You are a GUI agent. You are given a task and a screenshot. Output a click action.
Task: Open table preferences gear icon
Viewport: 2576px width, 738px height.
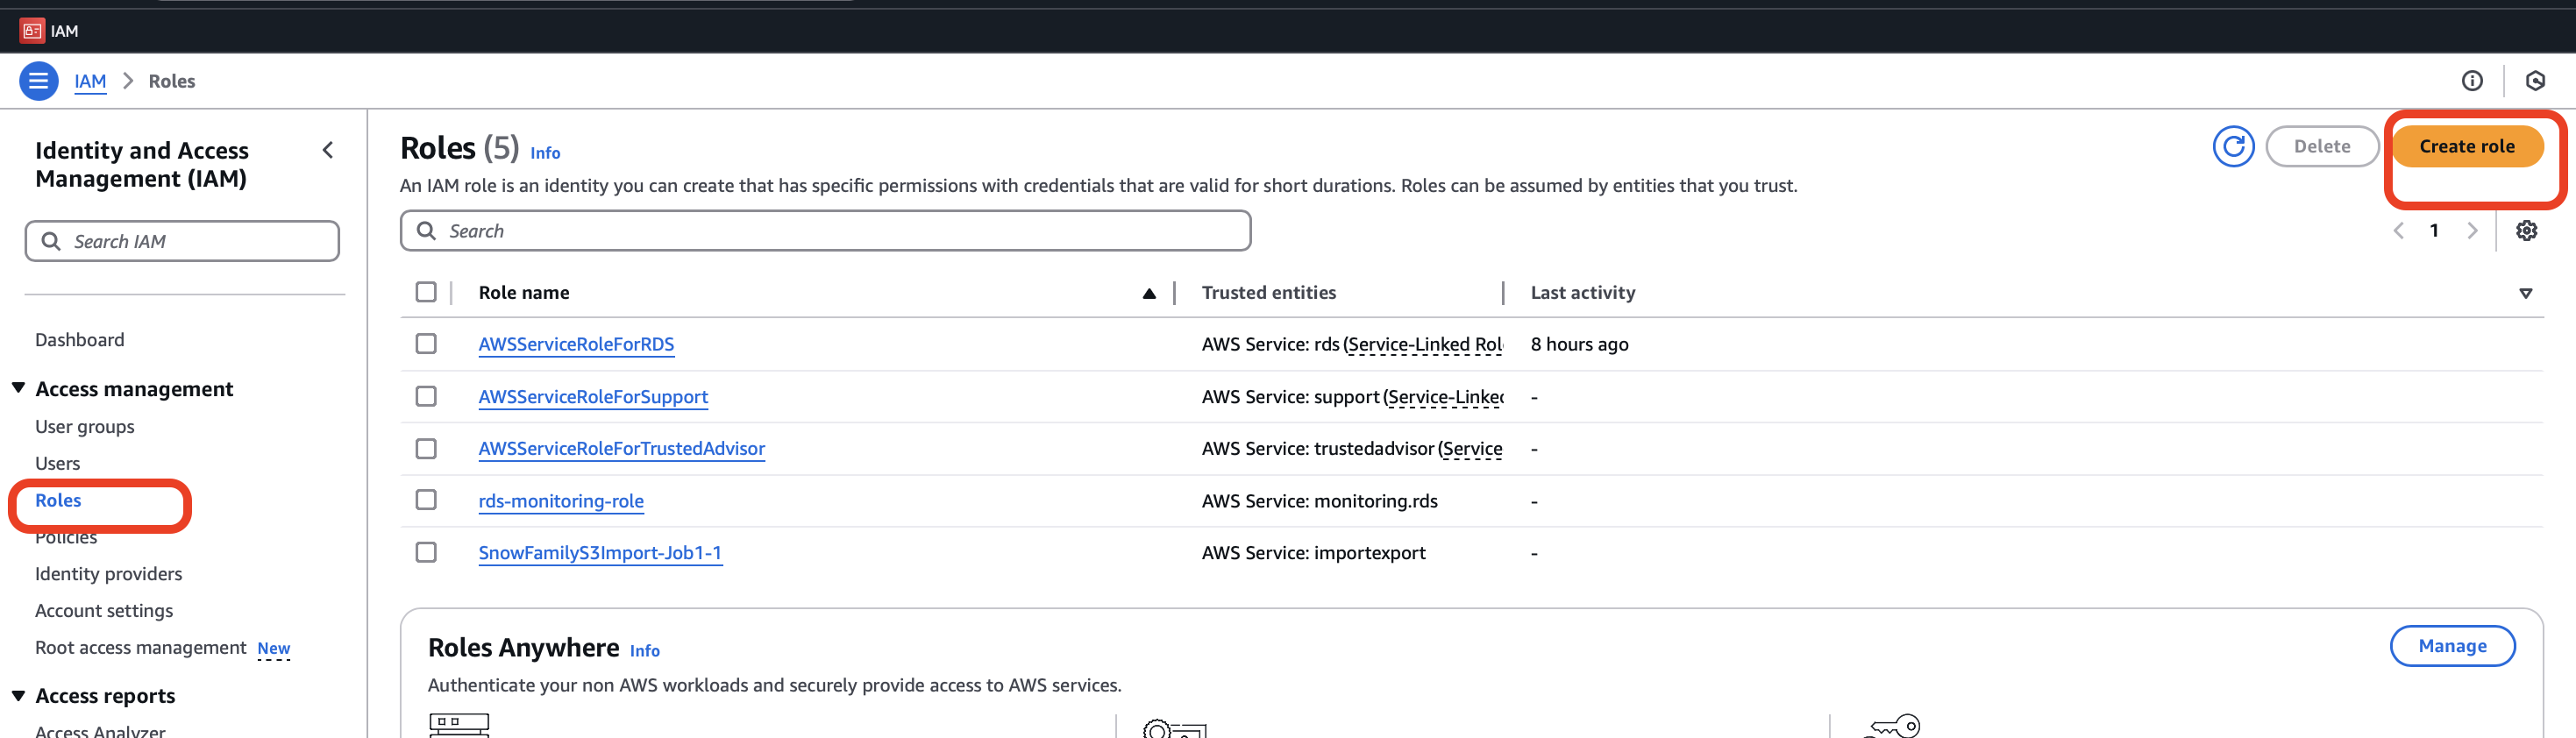tap(2526, 231)
